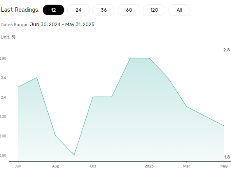Click the Oct label on the x-axis

[x=93, y=166]
